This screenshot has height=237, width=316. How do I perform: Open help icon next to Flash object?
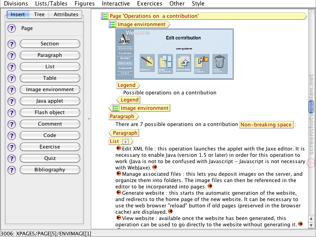click(x=12, y=113)
